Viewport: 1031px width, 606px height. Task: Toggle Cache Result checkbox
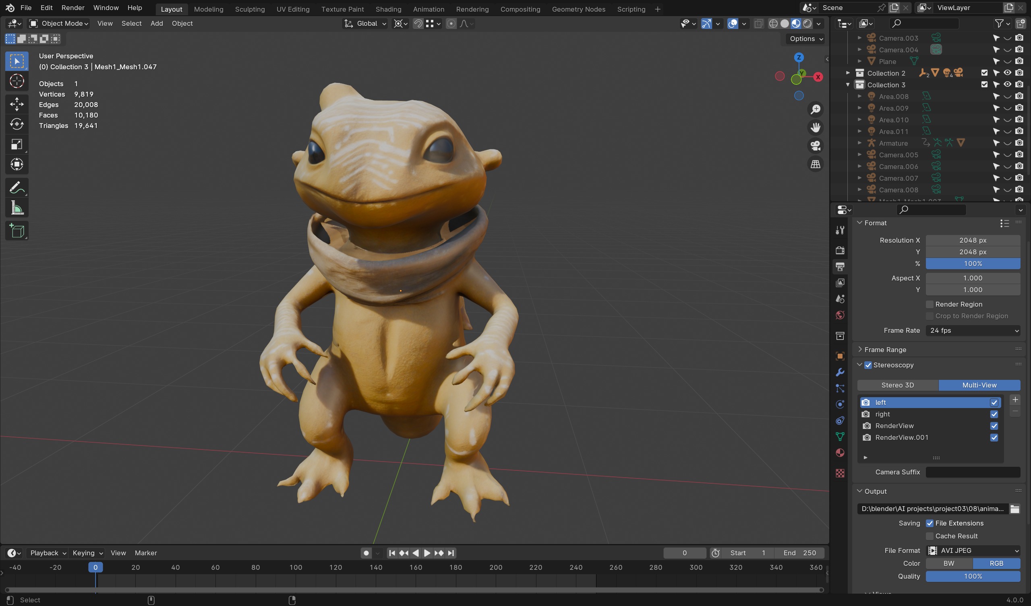(930, 536)
